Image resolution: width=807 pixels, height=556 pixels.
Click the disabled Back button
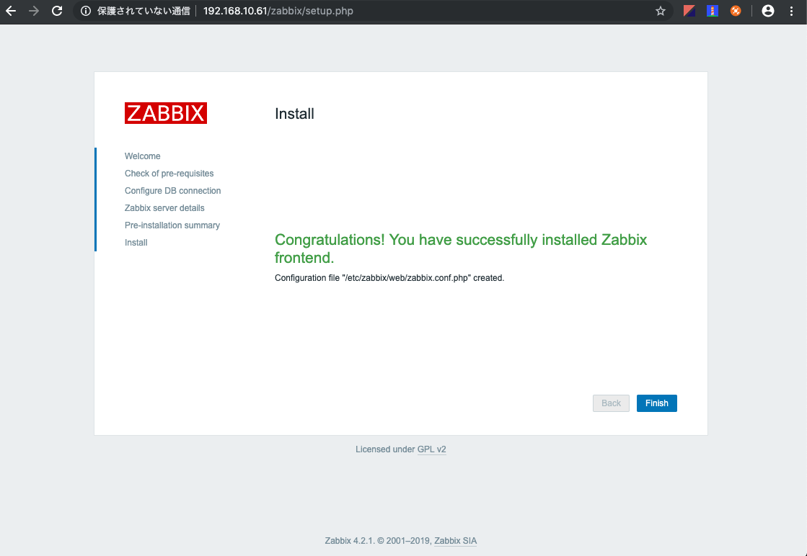611,403
